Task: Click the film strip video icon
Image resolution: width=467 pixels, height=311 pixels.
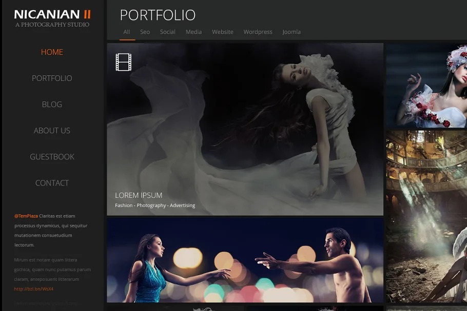Action: (123, 62)
